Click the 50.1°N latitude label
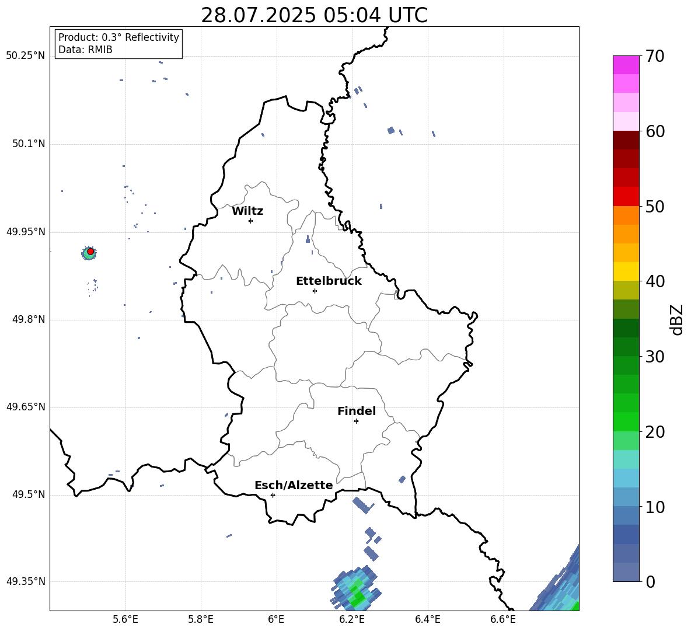Viewport: 691px width, 631px height. coord(29,144)
